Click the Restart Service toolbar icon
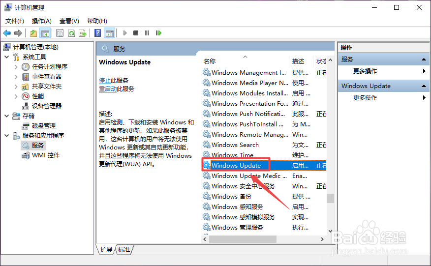 pyautogui.click(x=158, y=33)
